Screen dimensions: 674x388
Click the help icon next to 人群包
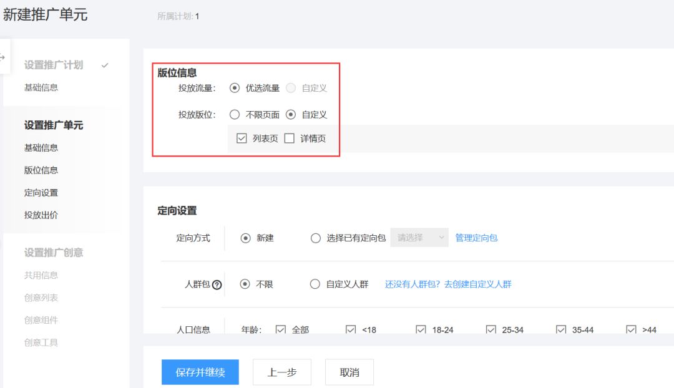point(217,284)
